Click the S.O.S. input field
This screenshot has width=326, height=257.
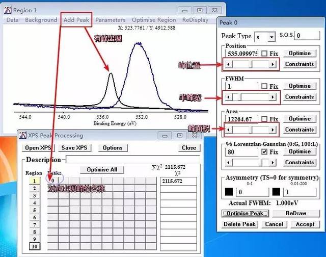307,36
